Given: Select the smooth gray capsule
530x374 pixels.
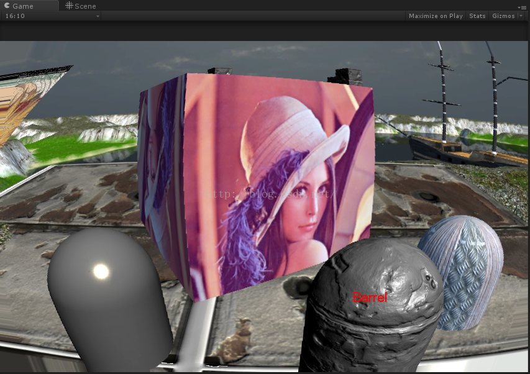Looking at the screenshot, I should pos(110,299).
